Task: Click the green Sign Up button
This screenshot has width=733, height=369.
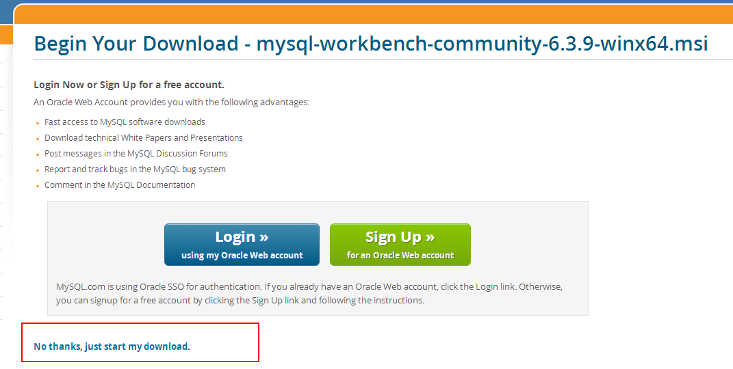Action: (x=400, y=245)
